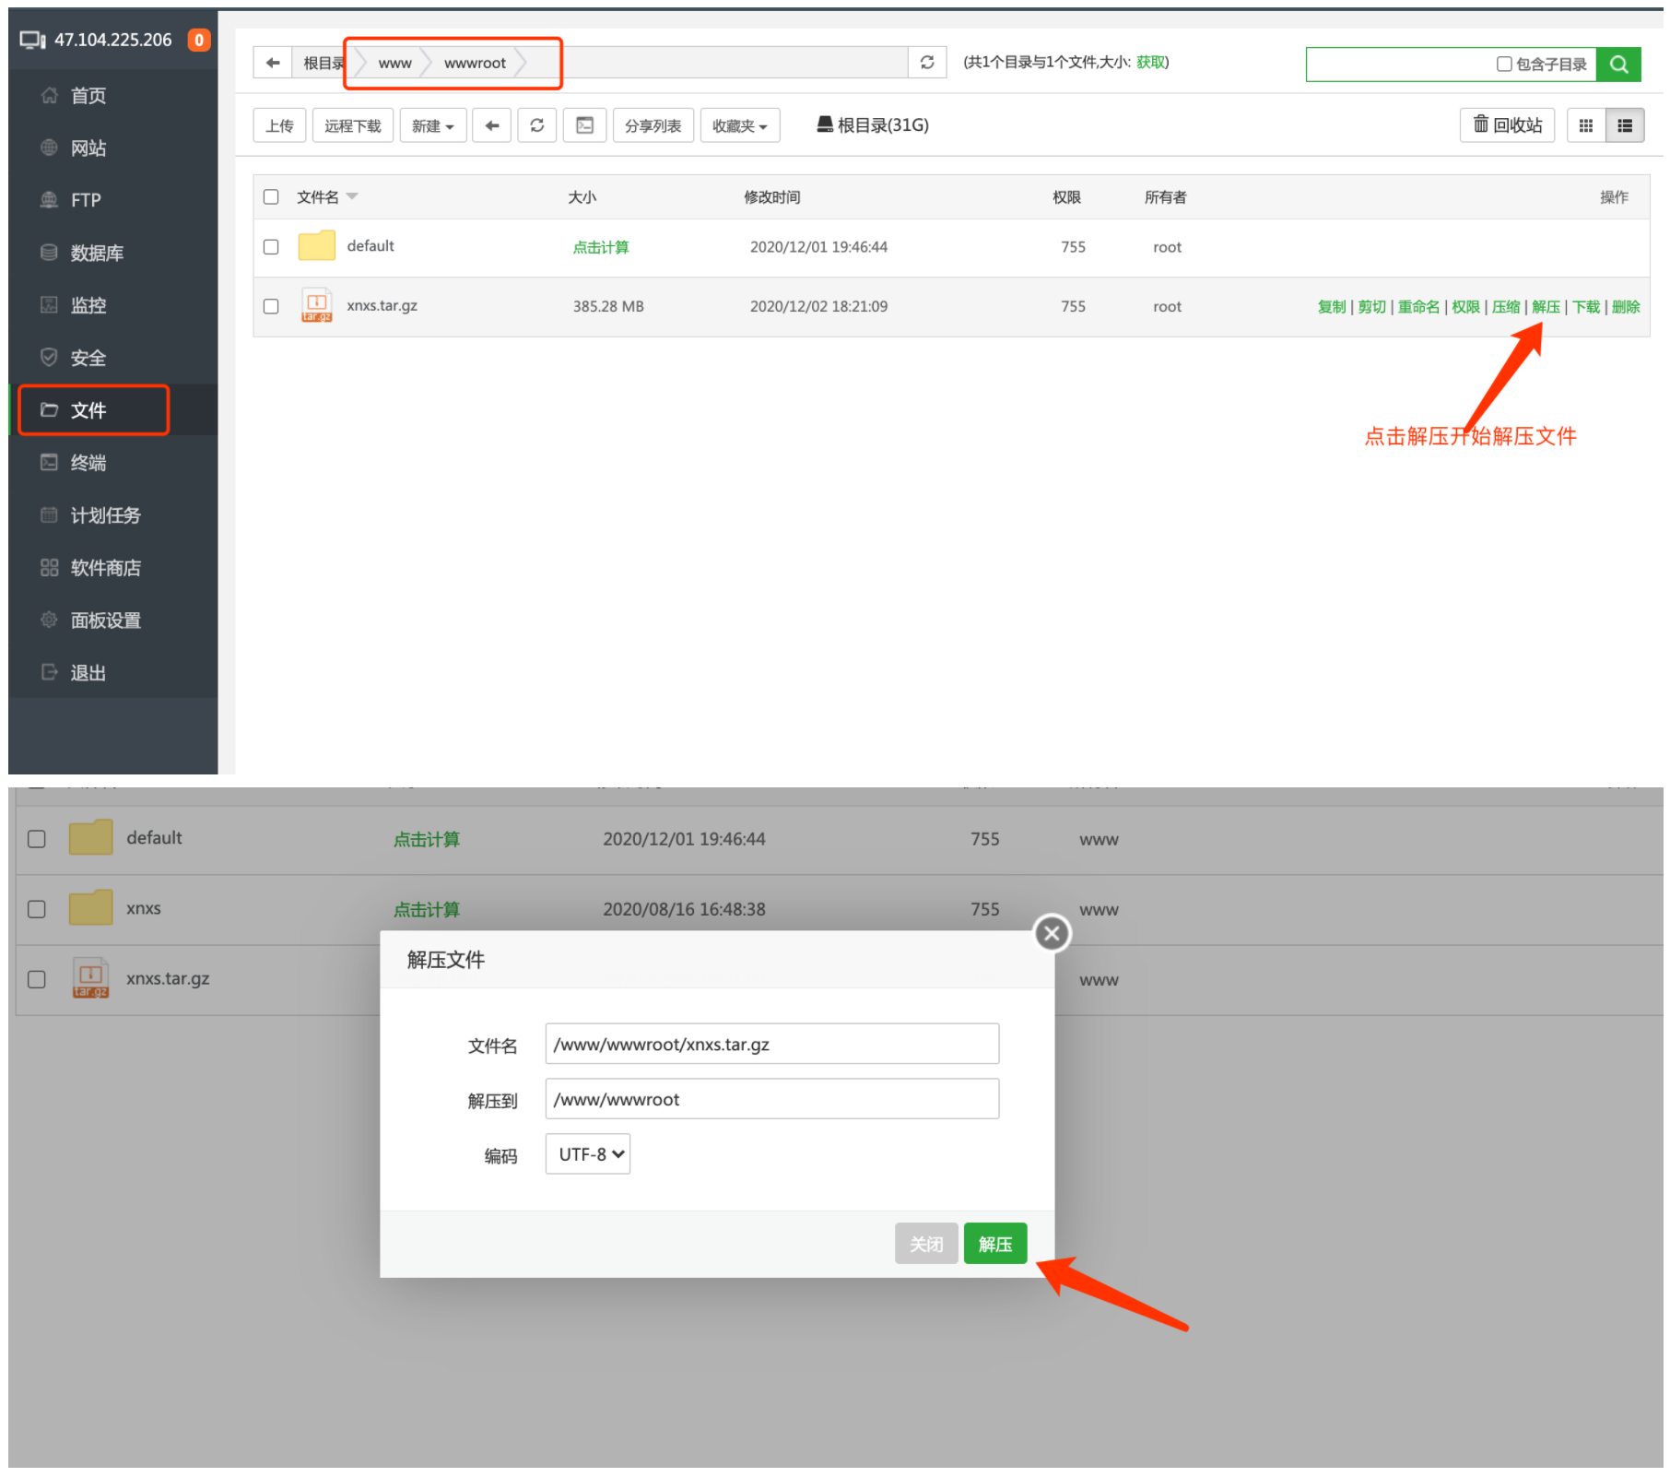
Task: Click the 上传 upload button
Action: tap(279, 125)
